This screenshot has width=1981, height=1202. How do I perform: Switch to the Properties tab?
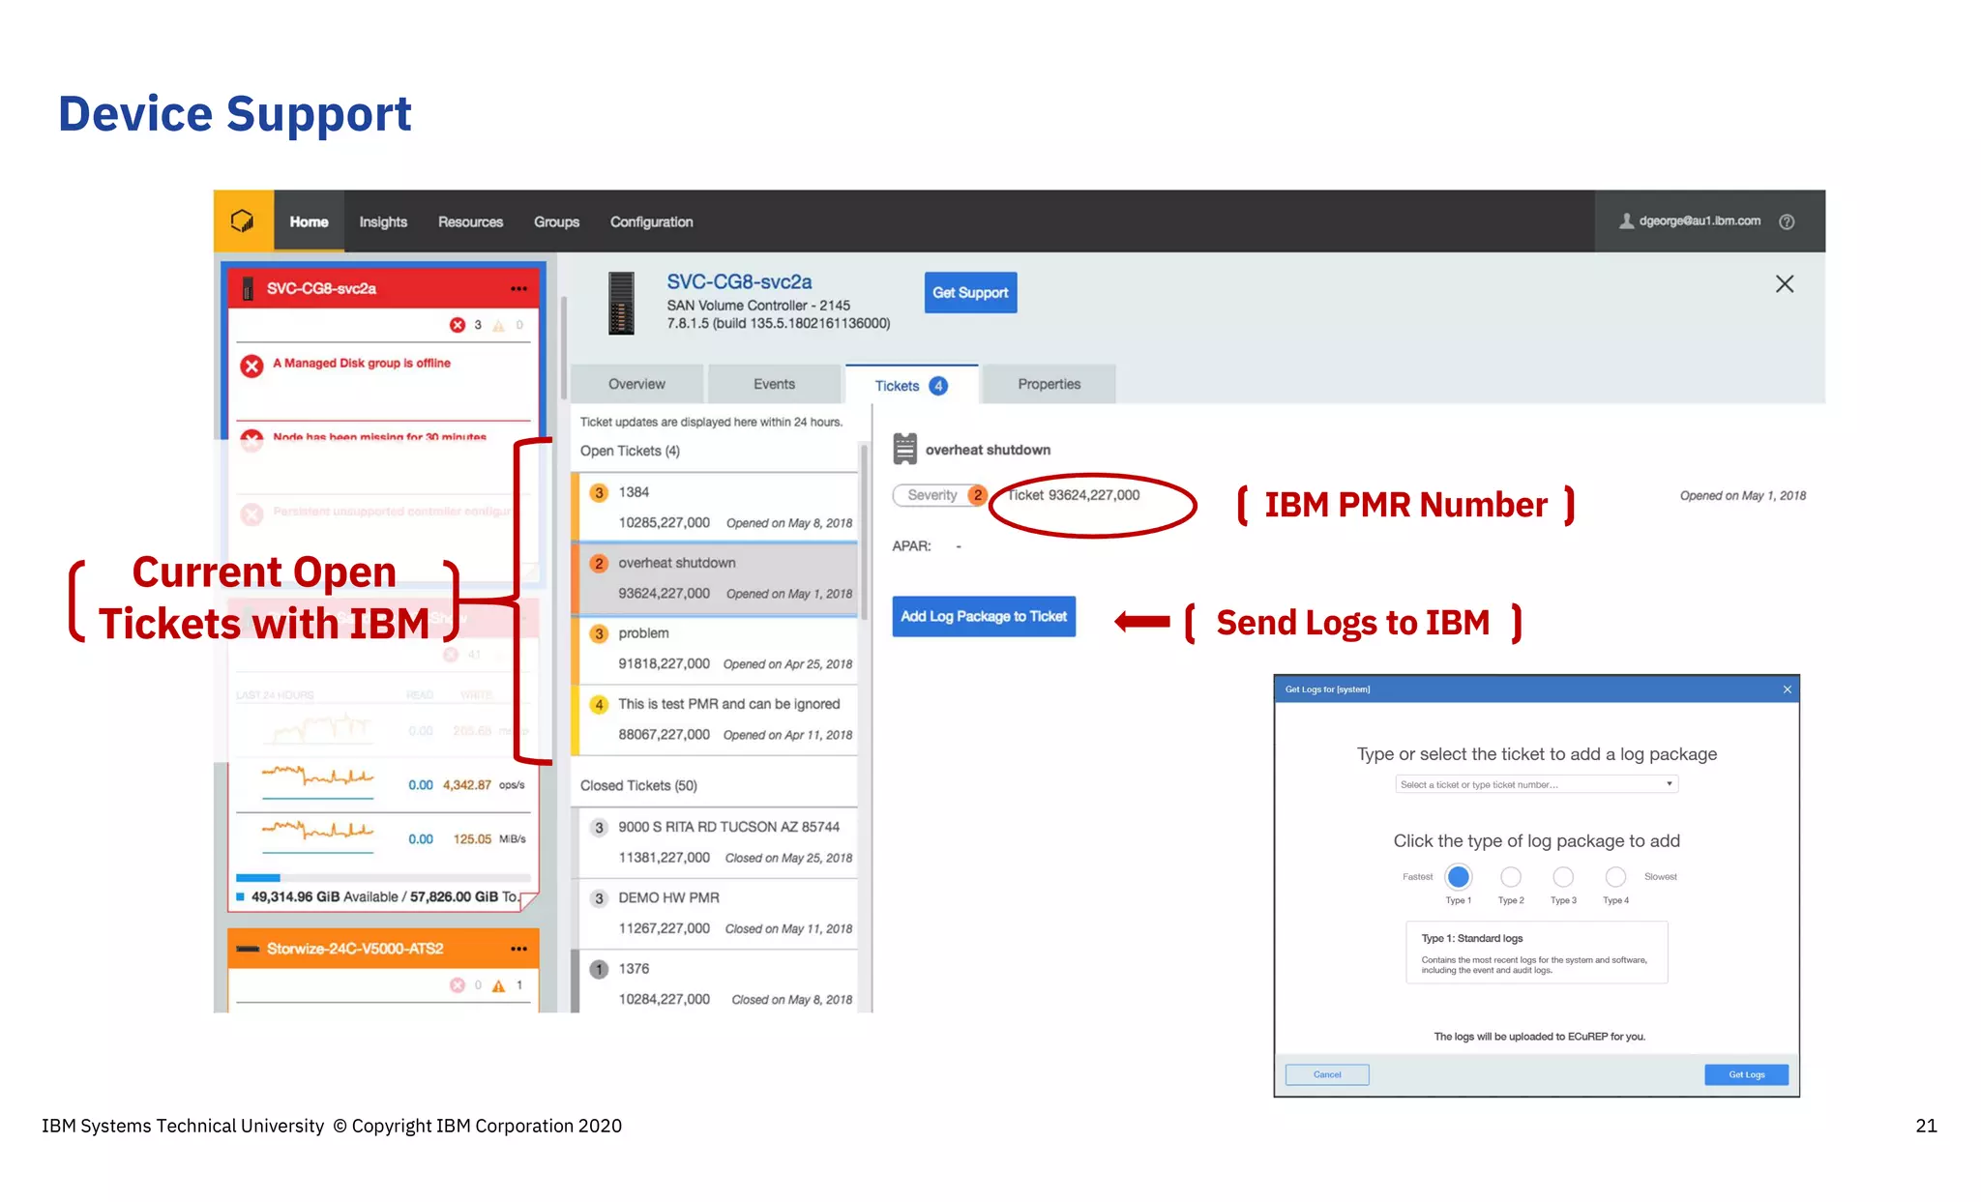[1049, 384]
